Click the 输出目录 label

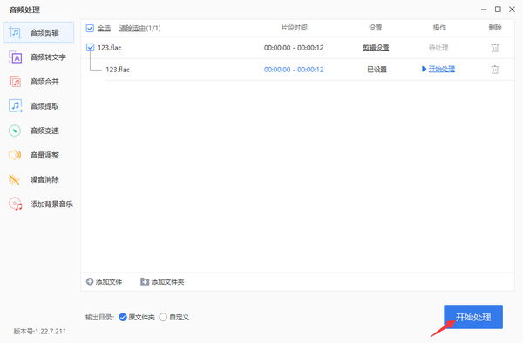(x=99, y=318)
